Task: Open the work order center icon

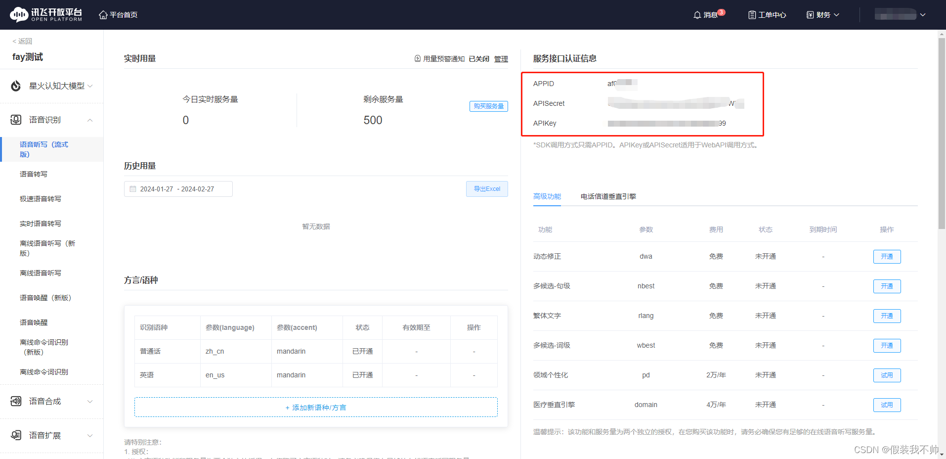Action: click(x=752, y=15)
